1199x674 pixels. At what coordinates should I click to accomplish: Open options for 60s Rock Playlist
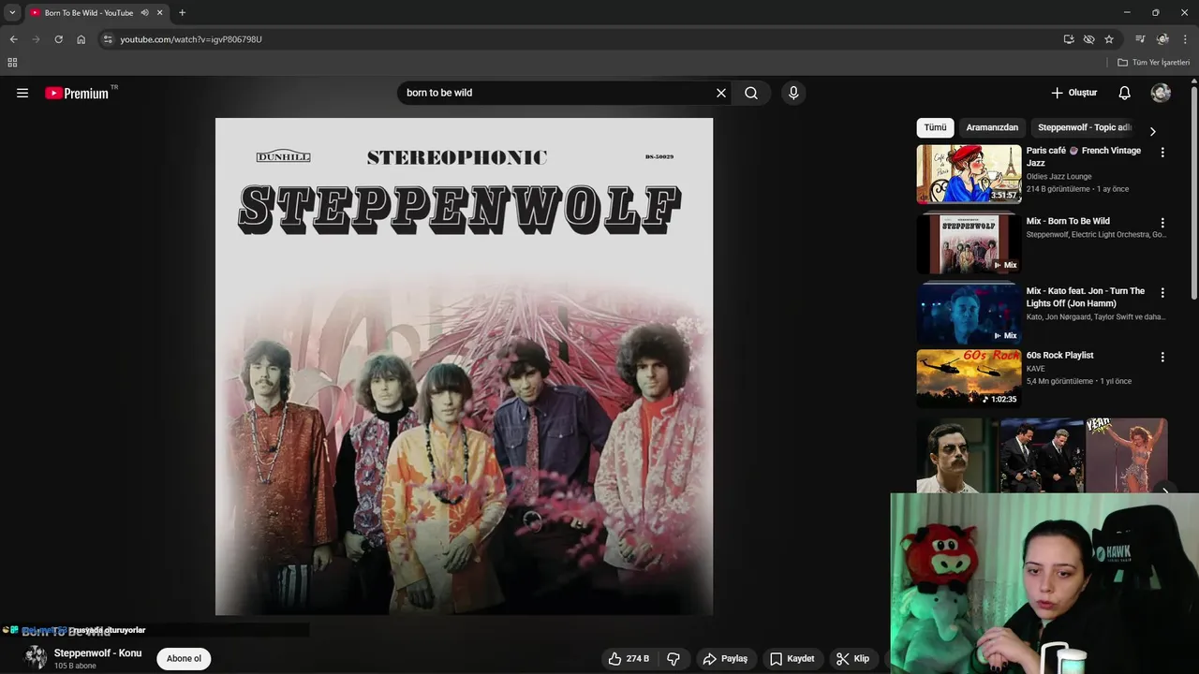[x=1162, y=358]
